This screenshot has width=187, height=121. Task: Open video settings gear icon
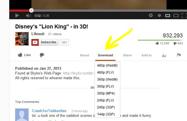(x=151, y=15)
